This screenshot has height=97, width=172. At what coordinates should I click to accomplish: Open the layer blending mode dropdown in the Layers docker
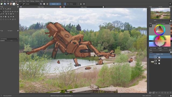point(159,52)
